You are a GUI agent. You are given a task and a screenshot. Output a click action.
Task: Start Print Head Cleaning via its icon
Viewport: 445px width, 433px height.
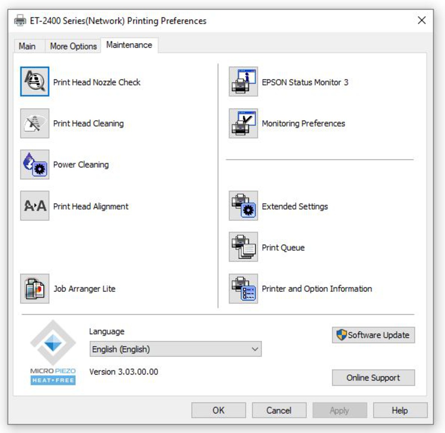(35, 123)
